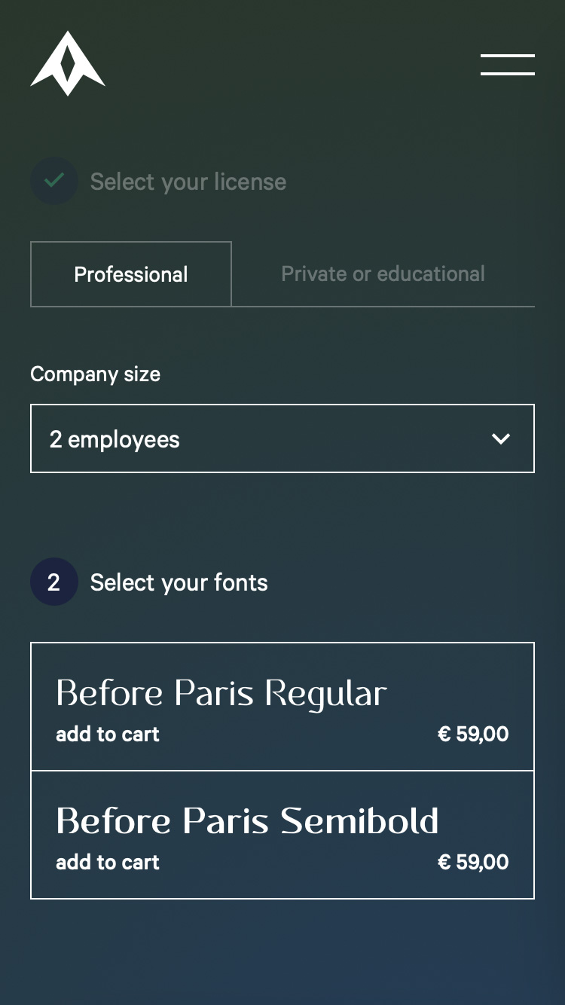565x1005 pixels.
Task: Click the € 59,00 price for Semibold
Action: [x=473, y=863]
